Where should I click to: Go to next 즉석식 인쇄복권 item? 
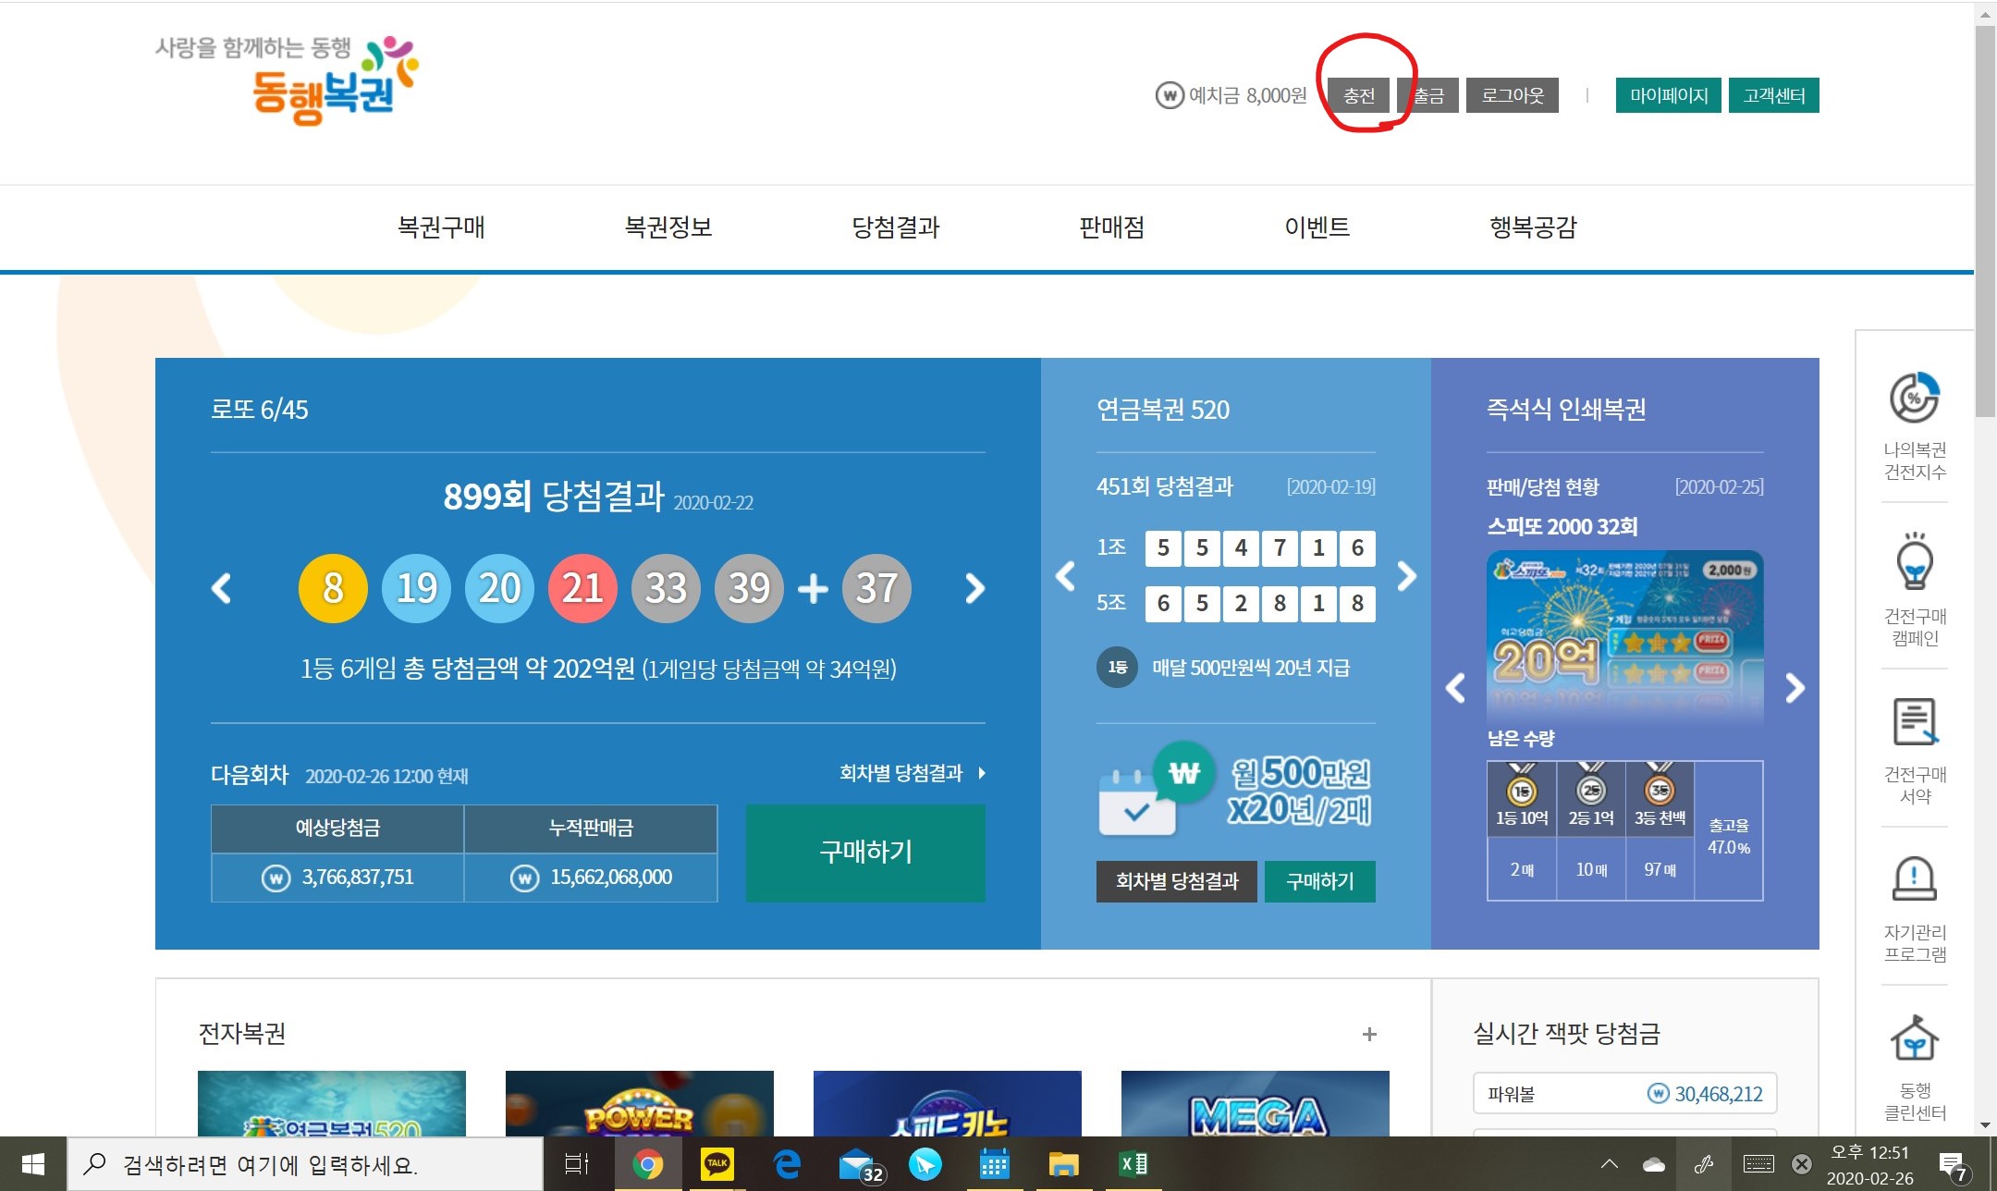(1795, 688)
